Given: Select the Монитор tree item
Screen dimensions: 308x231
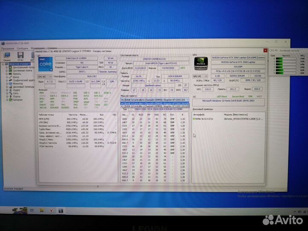Looking at the screenshot, I should coord(18,83).
